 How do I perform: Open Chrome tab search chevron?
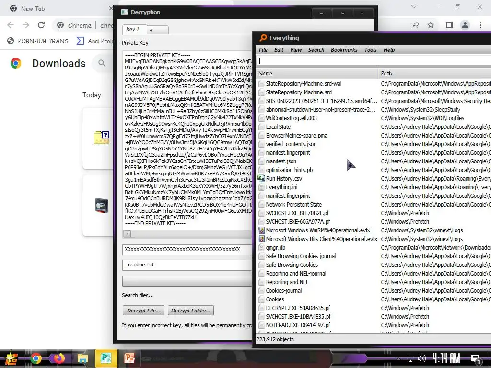[414, 7]
